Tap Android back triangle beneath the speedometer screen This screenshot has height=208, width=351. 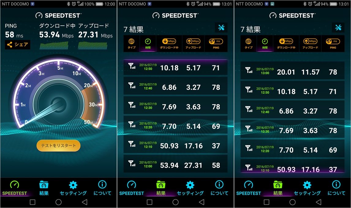click(x=85, y=202)
